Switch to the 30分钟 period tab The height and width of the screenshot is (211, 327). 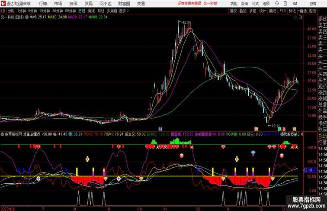pyautogui.click(x=58, y=11)
